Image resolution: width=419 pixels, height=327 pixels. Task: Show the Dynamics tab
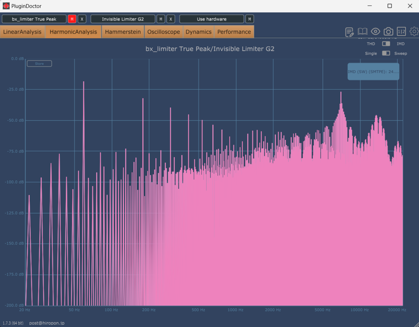[198, 32]
